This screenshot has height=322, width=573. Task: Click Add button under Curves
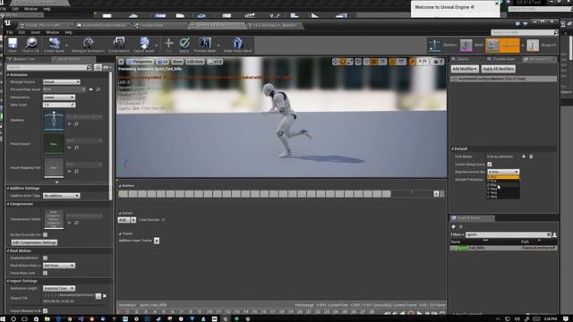click(124, 220)
